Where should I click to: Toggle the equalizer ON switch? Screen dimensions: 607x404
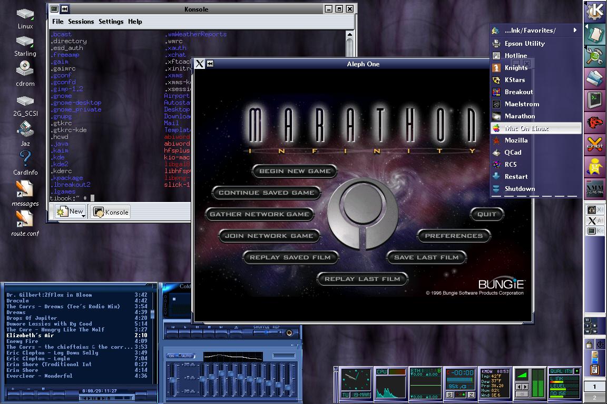click(x=171, y=356)
